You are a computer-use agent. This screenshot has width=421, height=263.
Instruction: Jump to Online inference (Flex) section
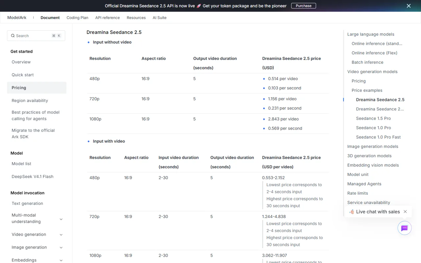coord(374,53)
